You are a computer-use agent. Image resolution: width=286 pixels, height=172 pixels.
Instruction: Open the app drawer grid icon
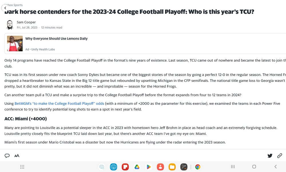point(22,167)
